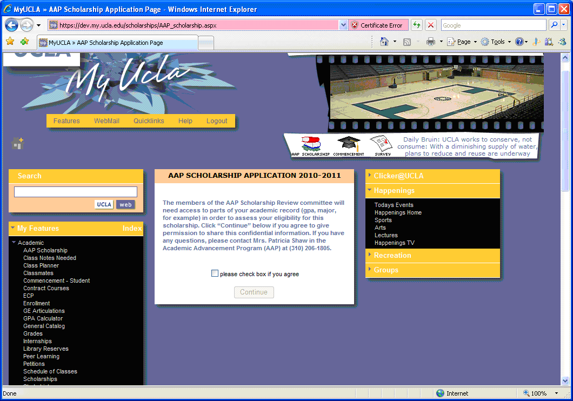Click inside the MyUCLA Search text field
The image size is (573, 401).
tap(76, 192)
